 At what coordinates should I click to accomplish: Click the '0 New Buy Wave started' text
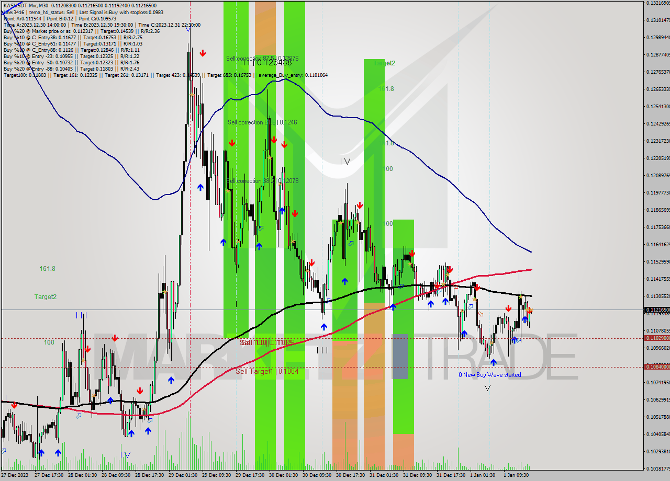490,375
